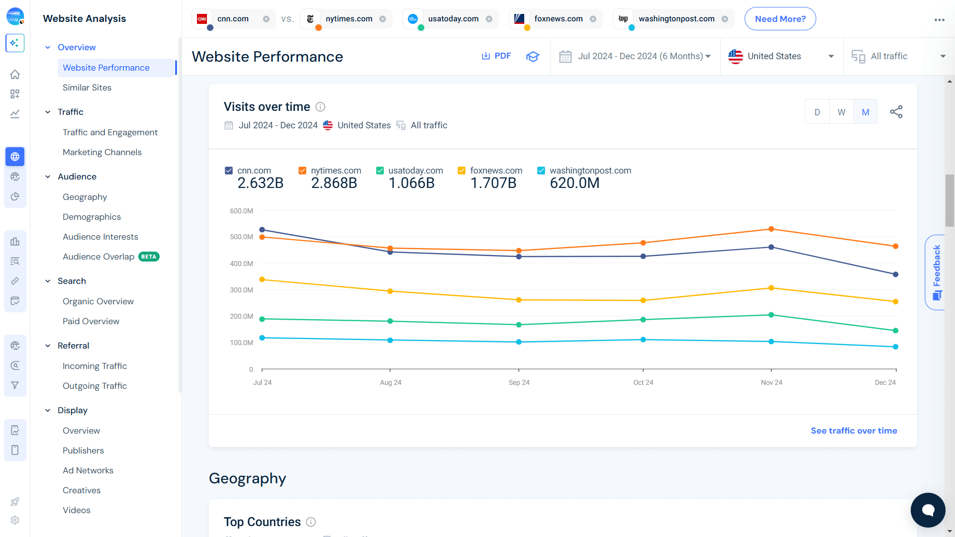955x537 pixels.
Task: Collapse the Referral section
Action: click(x=48, y=346)
